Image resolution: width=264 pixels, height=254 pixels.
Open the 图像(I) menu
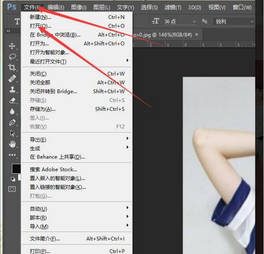point(79,8)
